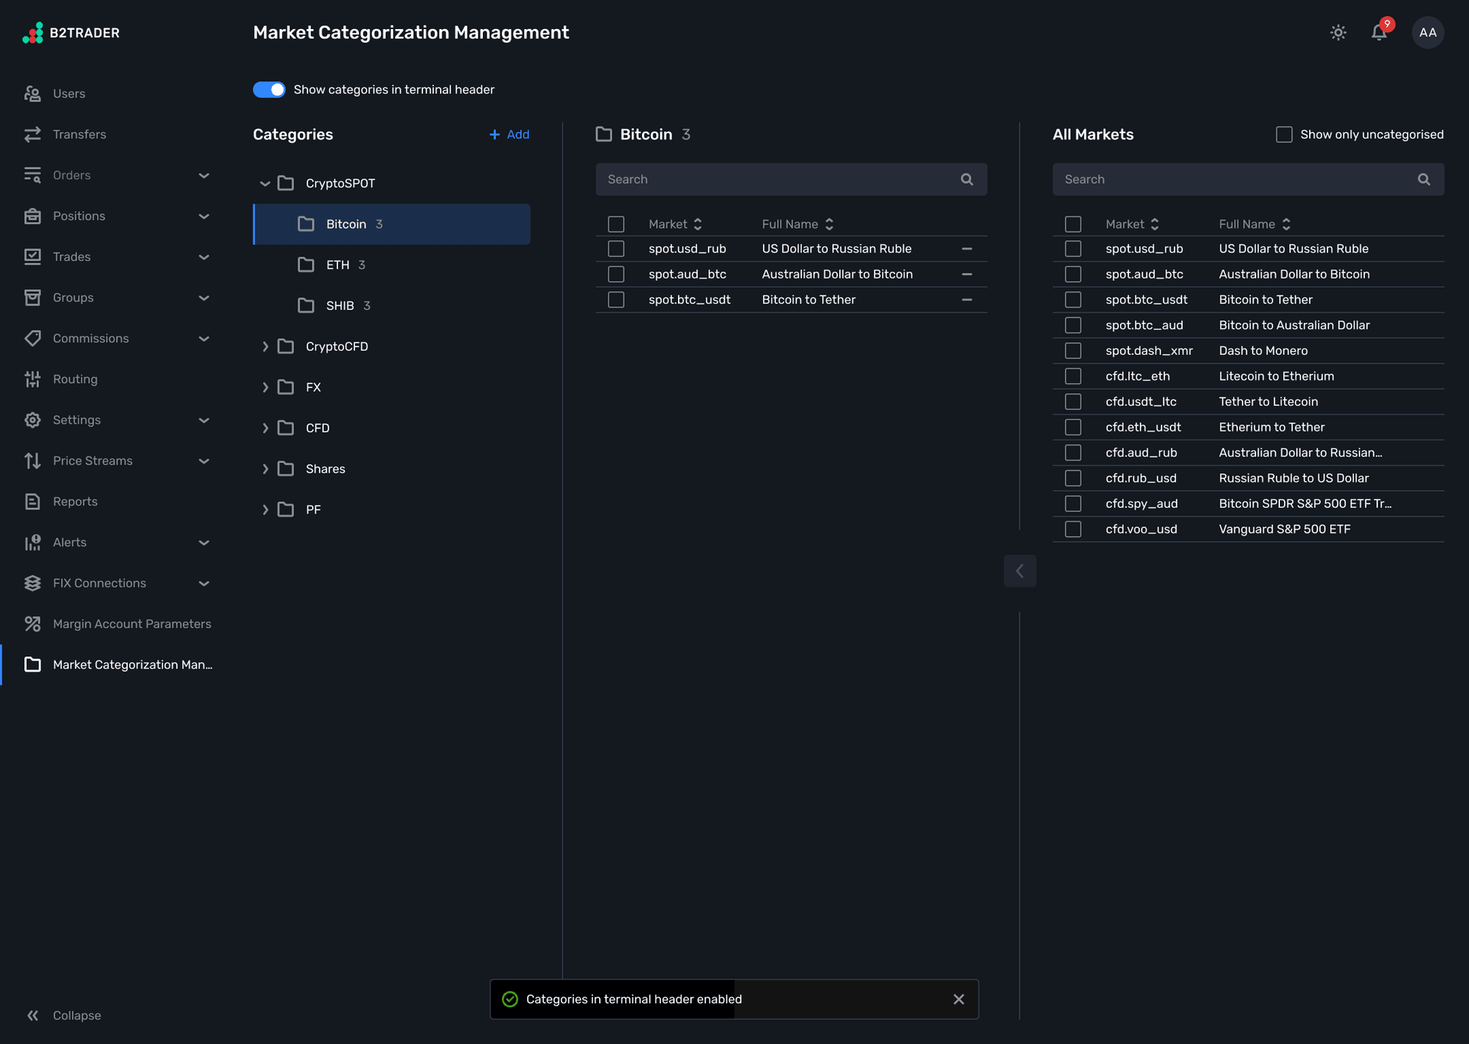1469x1044 pixels.
Task: Sort the All Markets table by Market column
Action: coord(1155,224)
